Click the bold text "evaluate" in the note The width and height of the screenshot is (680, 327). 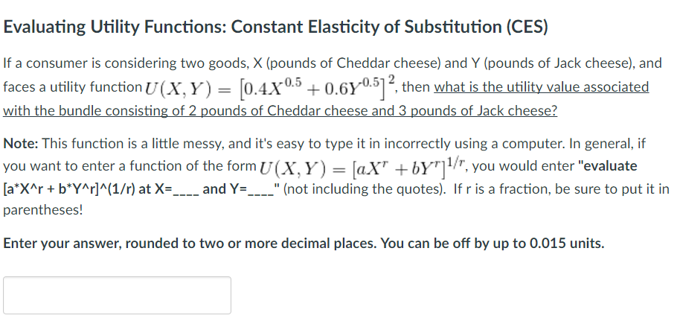(611, 166)
